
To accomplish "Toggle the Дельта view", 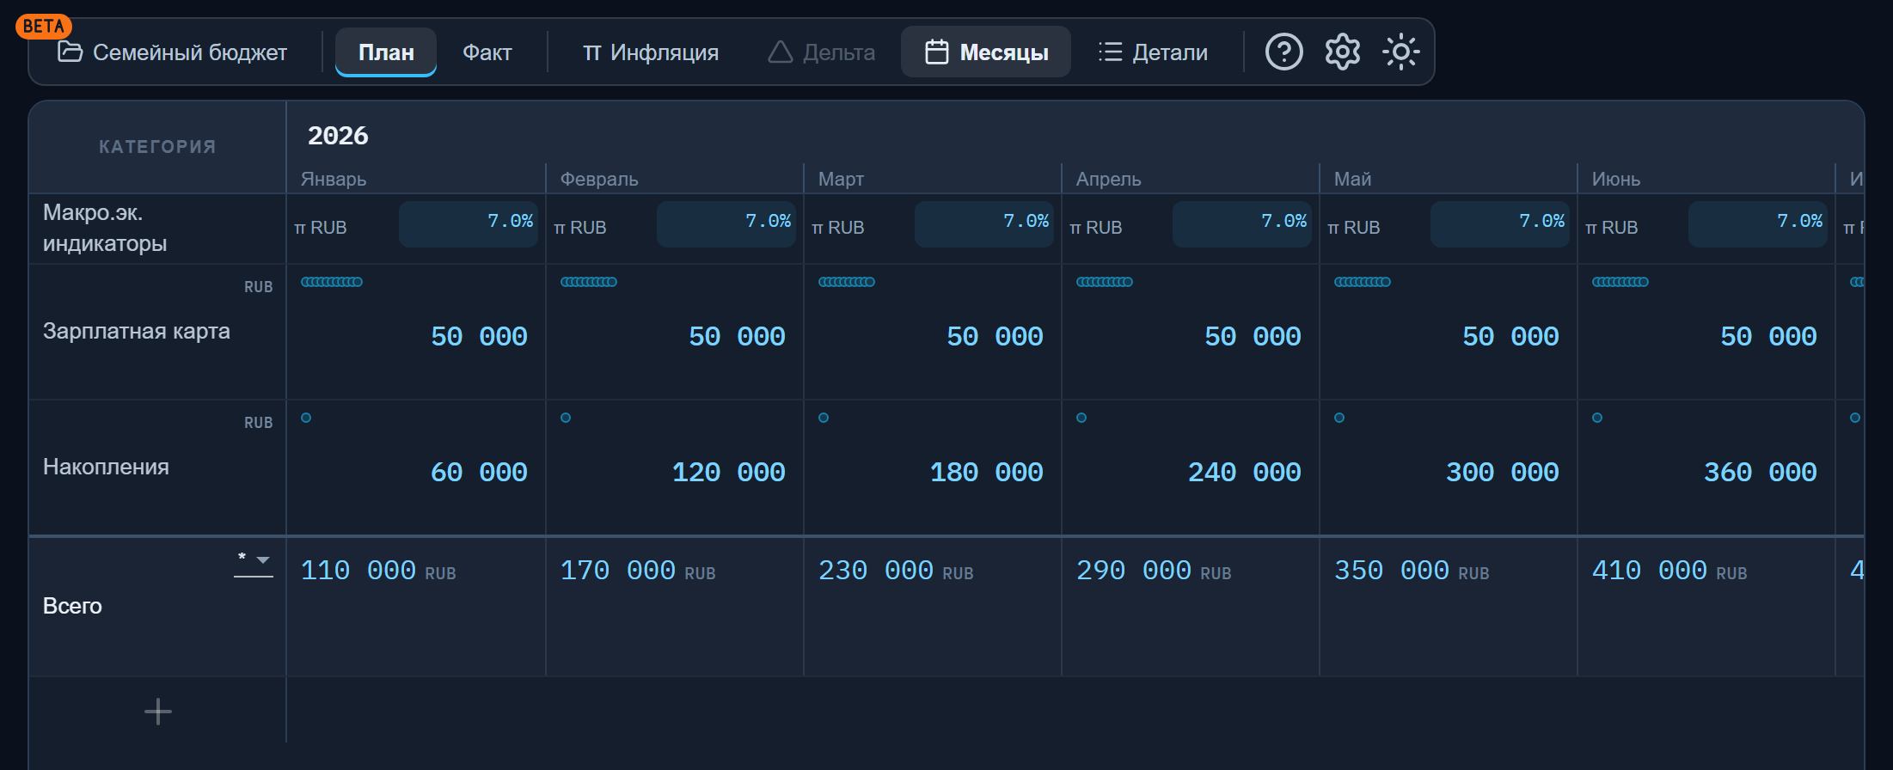I will pyautogui.click(x=822, y=52).
